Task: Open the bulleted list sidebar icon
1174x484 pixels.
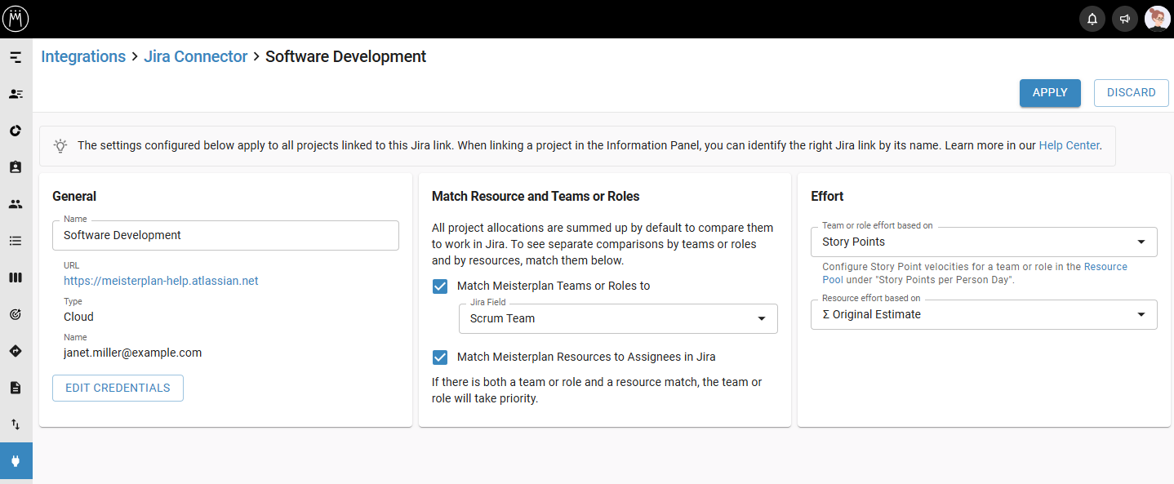Action: 16,241
